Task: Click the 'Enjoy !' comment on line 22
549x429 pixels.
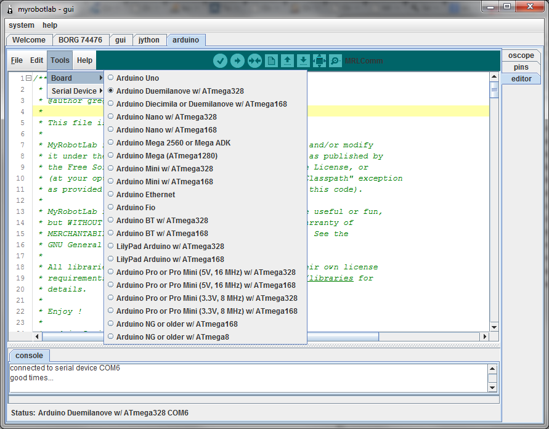Action: (x=65, y=311)
